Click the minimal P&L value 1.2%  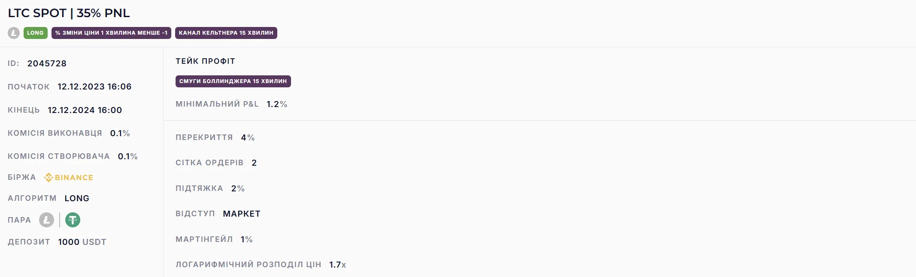pyautogui.click(x=277, y=104)
